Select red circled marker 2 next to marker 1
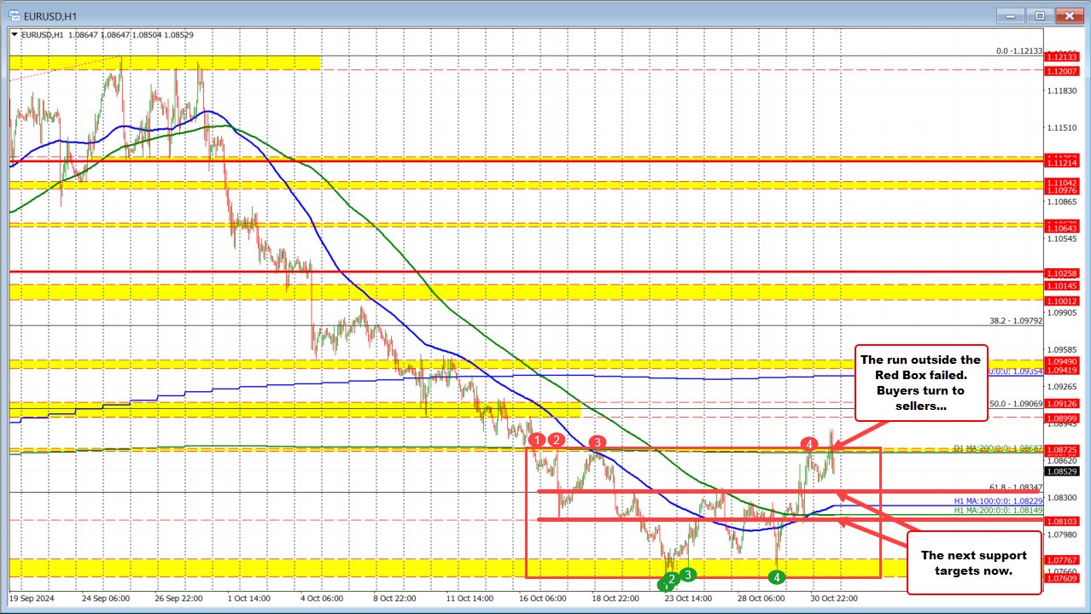 tap(556, 441)
